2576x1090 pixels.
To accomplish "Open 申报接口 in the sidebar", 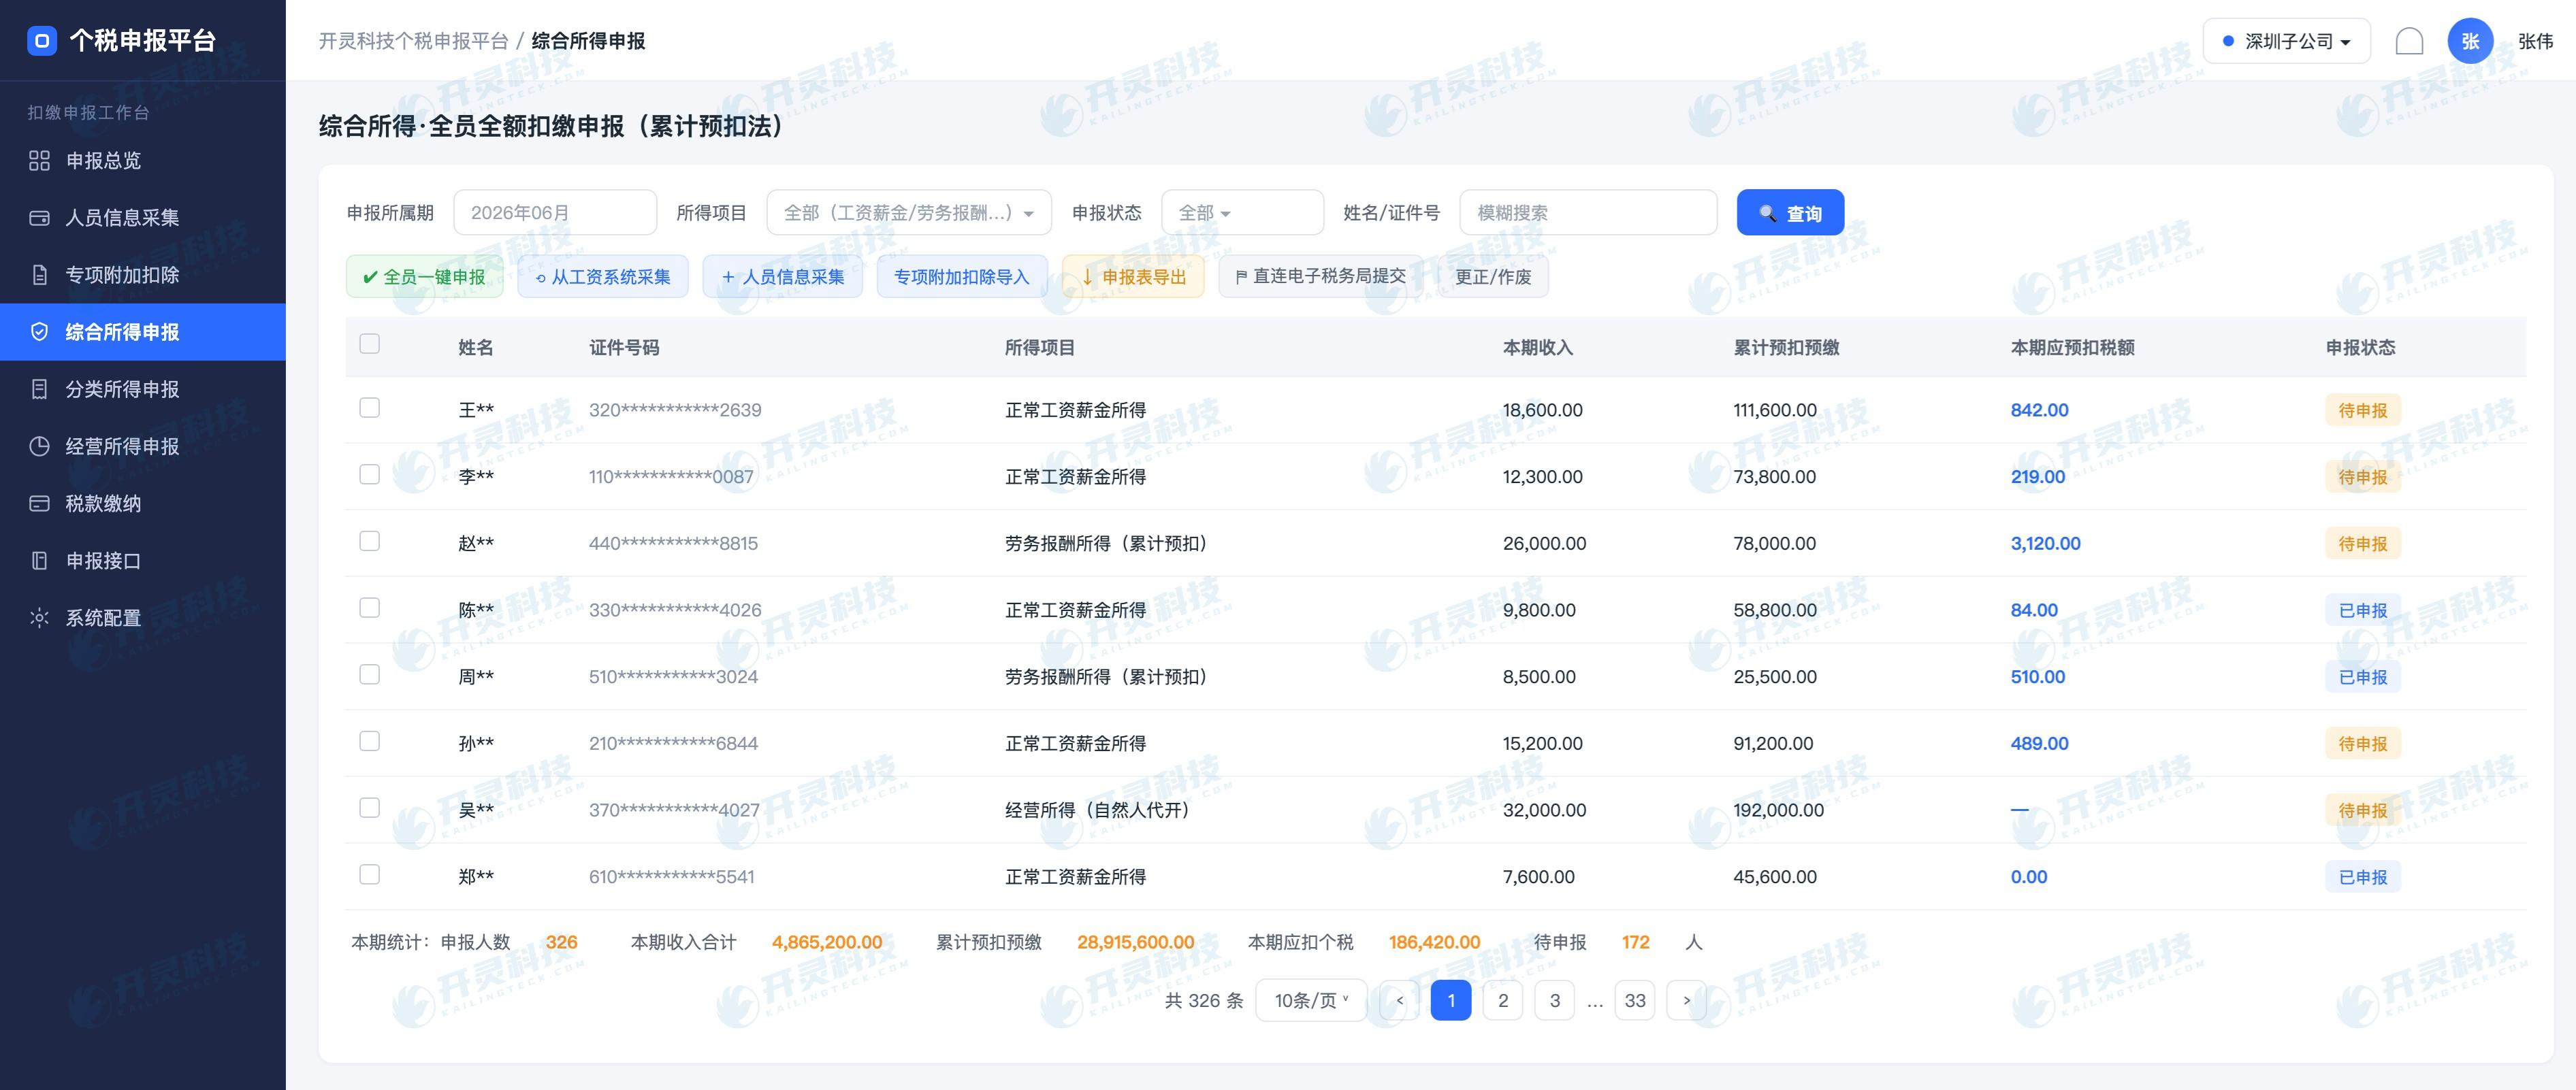I will 143,561.
